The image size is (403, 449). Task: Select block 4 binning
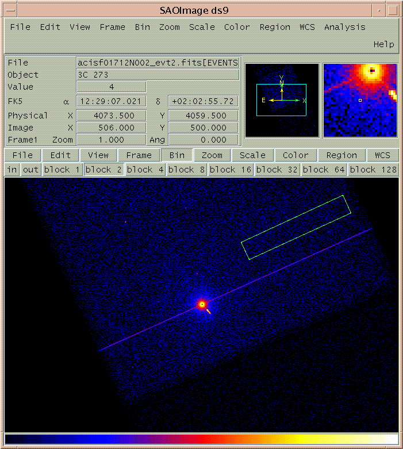pyautogui.click(x=145, y=170)
